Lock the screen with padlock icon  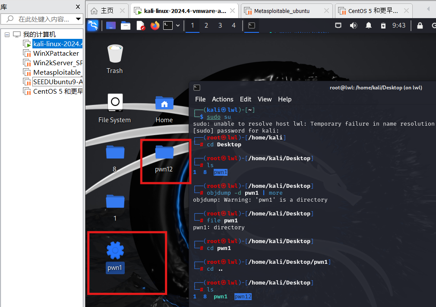(420, 25)
